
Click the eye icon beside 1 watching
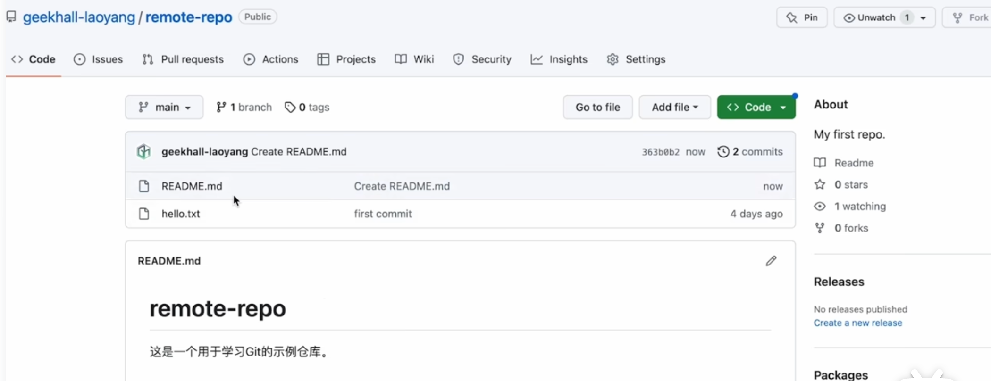(x=820, y=206)
